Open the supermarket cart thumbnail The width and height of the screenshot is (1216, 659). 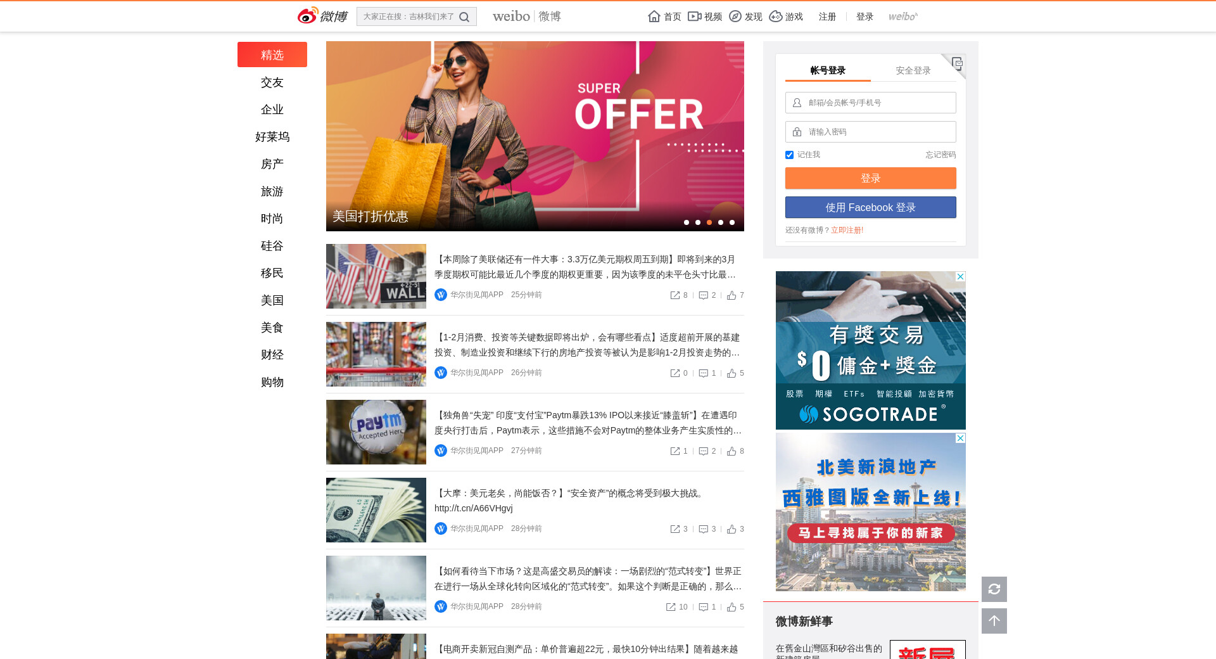point(376,354)
